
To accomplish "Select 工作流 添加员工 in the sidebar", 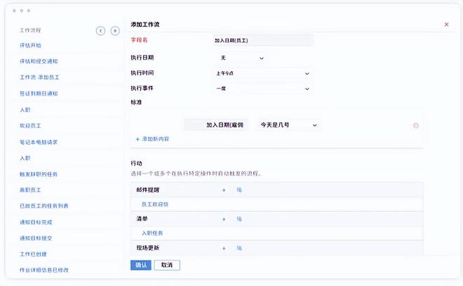I will click(x=39, y=77).
